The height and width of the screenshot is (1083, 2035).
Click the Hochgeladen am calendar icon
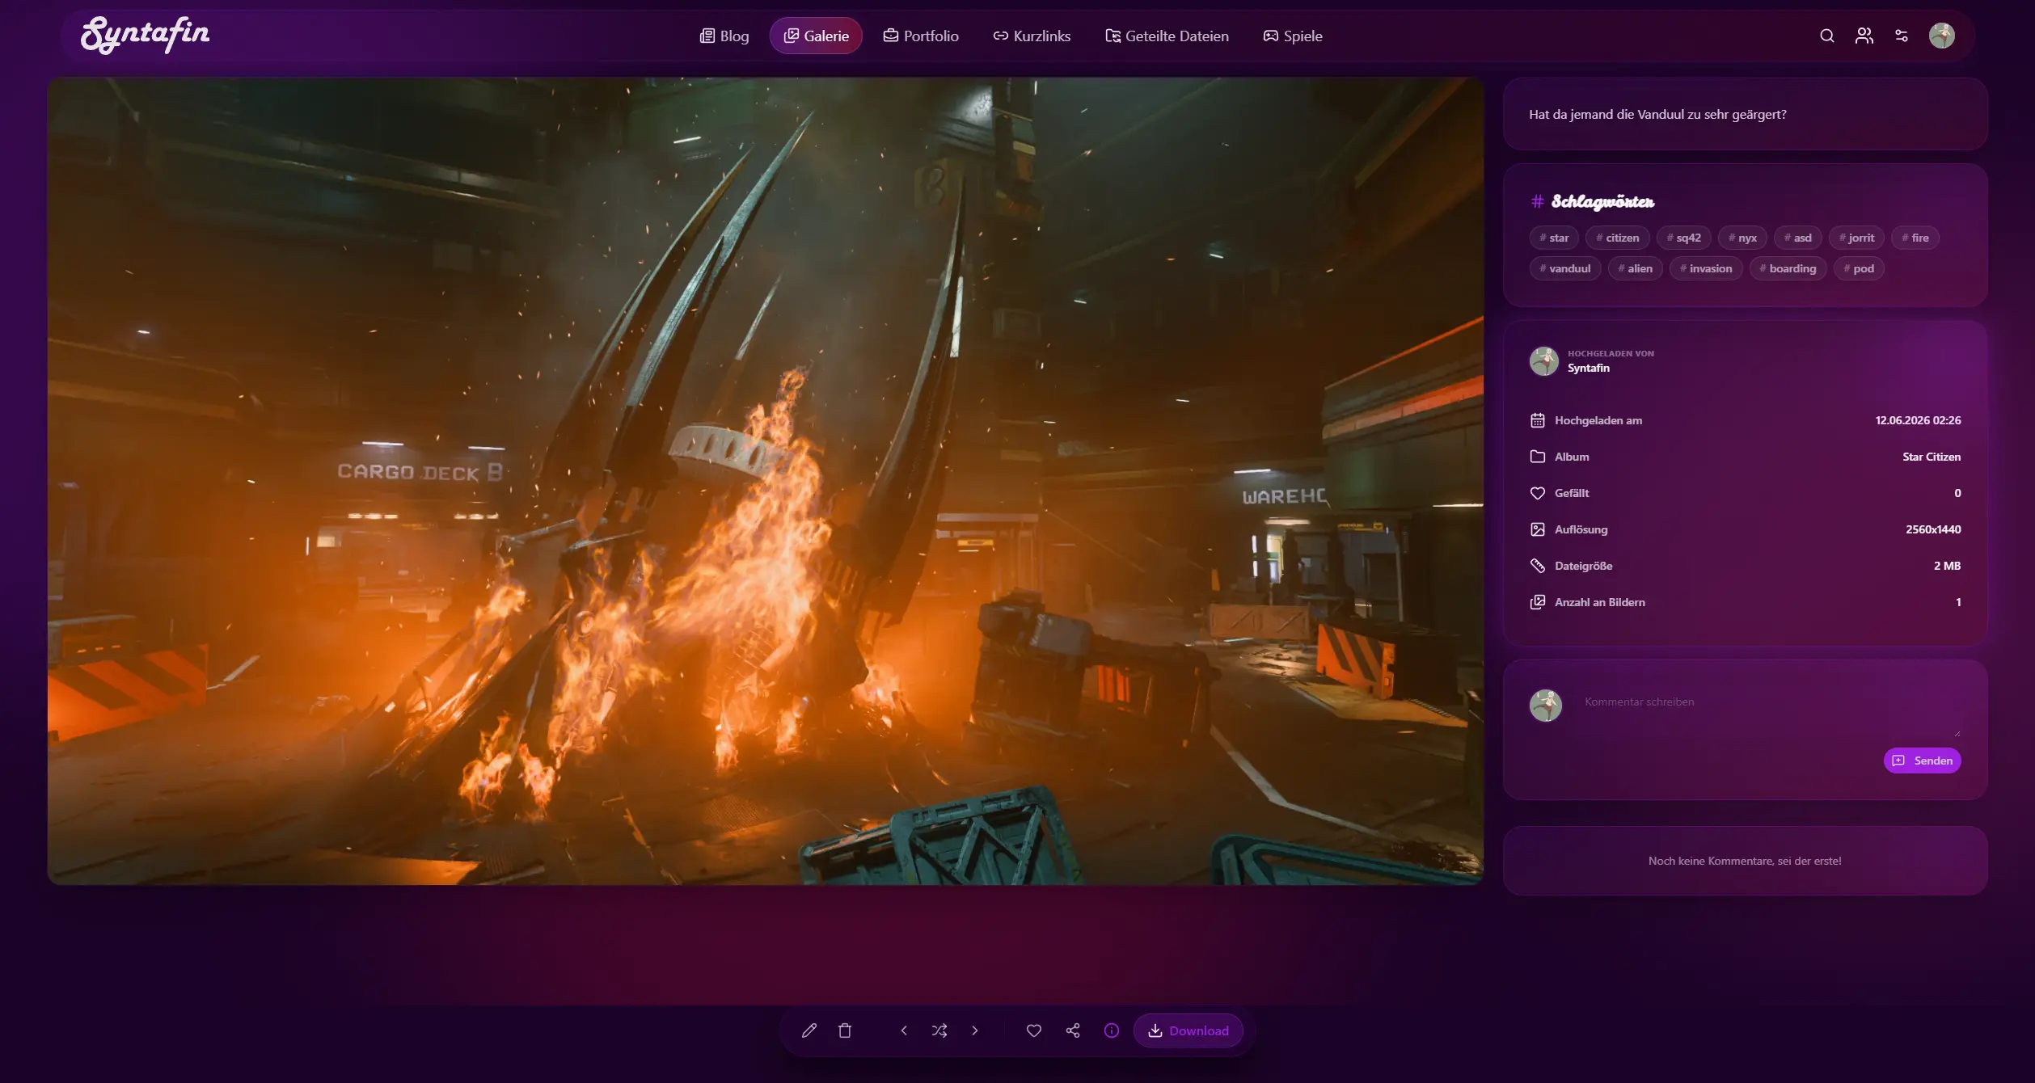1537,420
